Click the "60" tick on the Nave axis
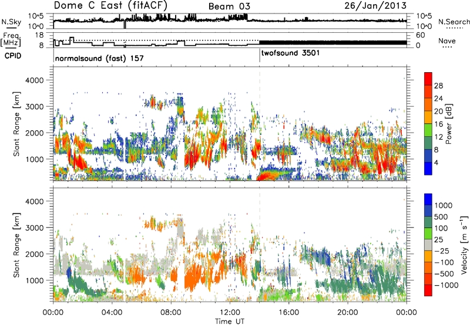The image size is (470, 325). (420, 35)
